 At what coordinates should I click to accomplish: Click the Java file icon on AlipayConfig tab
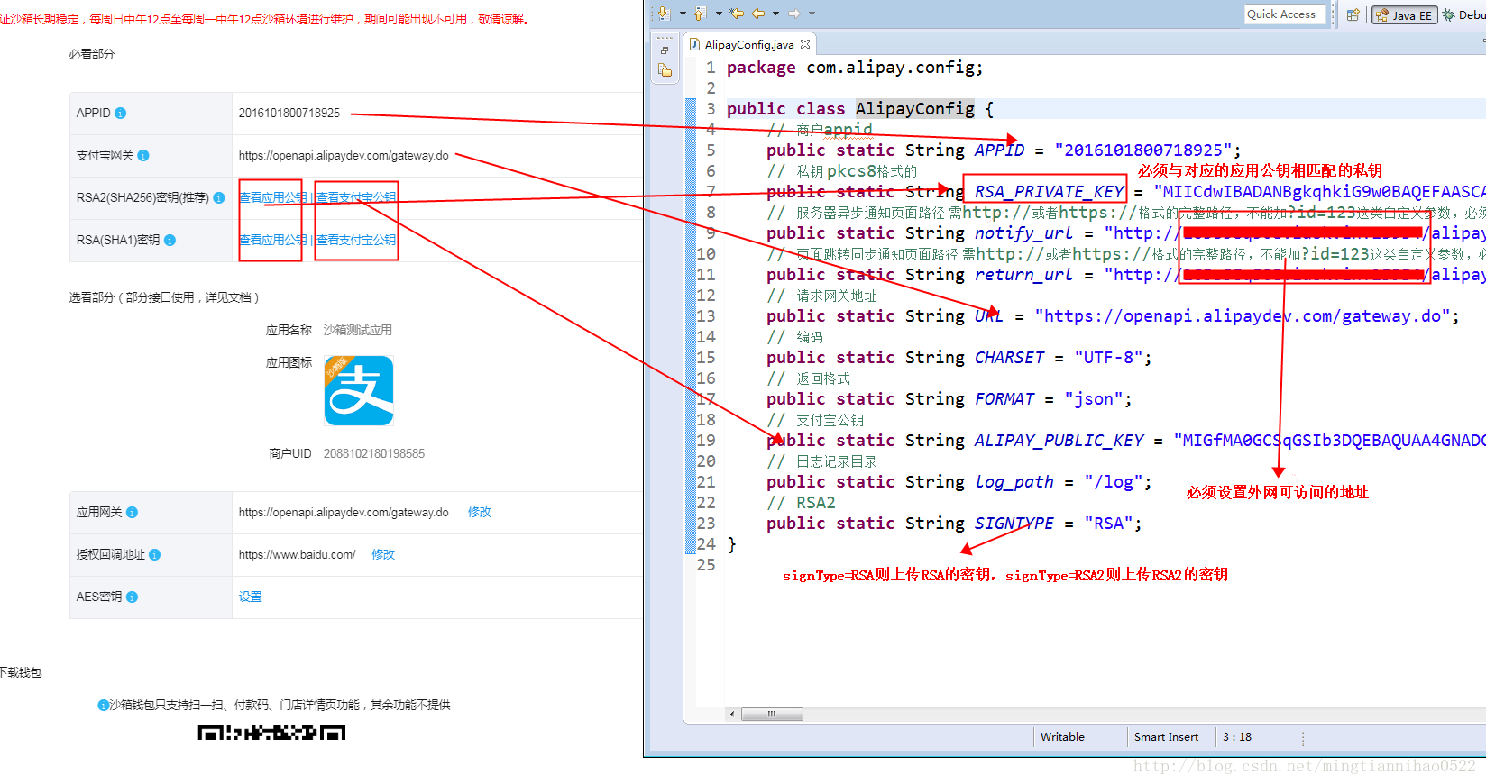click(x=694, y=44)
